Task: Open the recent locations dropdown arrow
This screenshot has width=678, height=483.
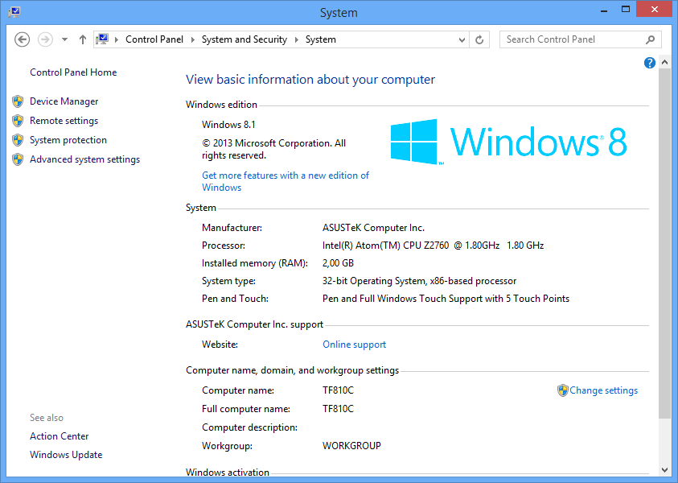Action: (x=64, y=39)
